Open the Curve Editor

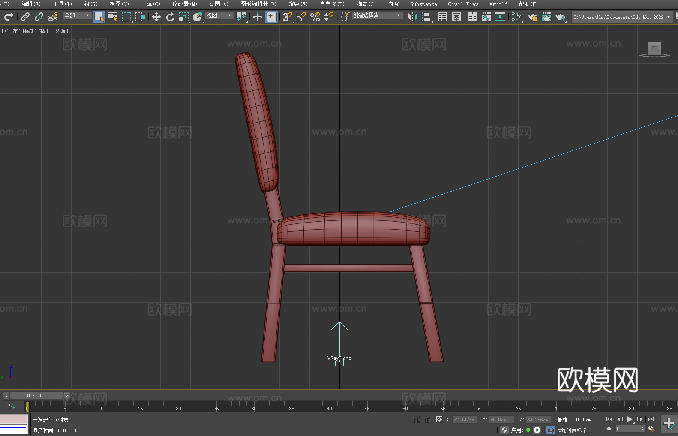pos(486,17)
